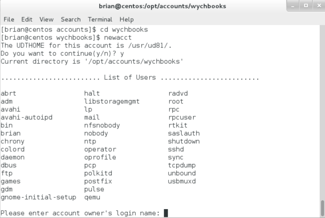Close the terminal window
The width and height of the screenshot is (325, 218).
319,6
